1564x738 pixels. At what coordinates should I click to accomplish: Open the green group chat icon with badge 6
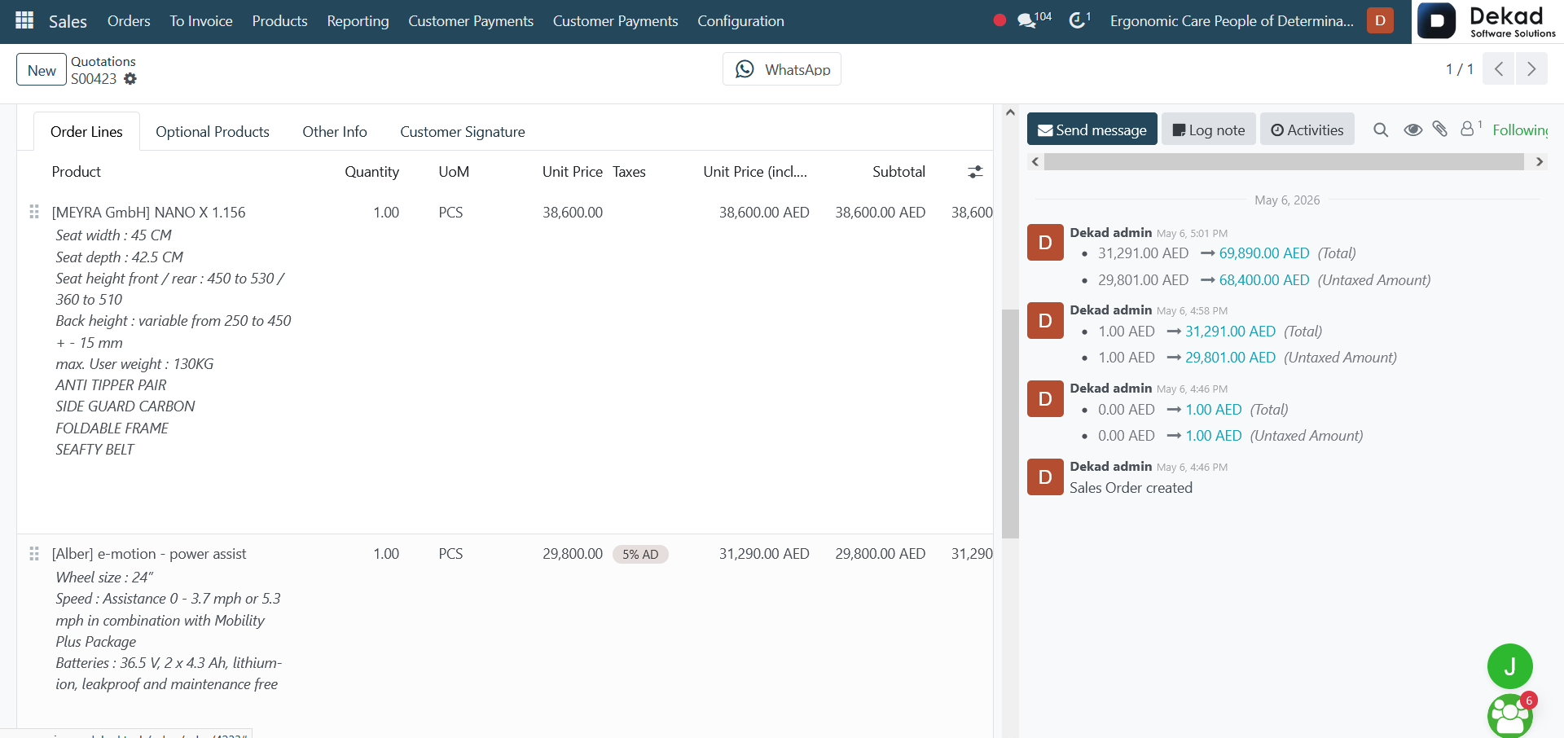1510,715
